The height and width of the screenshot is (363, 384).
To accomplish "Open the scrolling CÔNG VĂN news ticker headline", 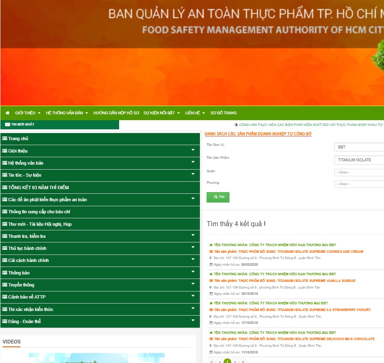I will tap(310, 125).
